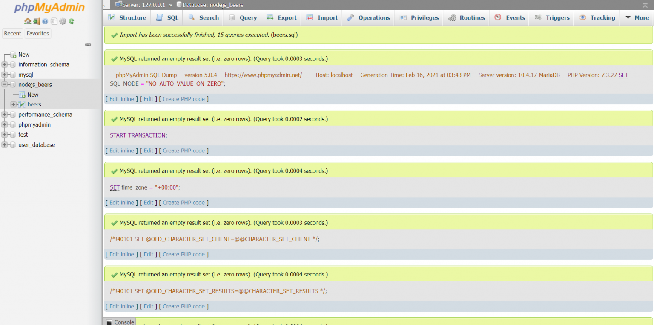The height and width of the screenshot is (325, 654).
Task: Click the MariaDB documentation icon
Action: point(54,21)
